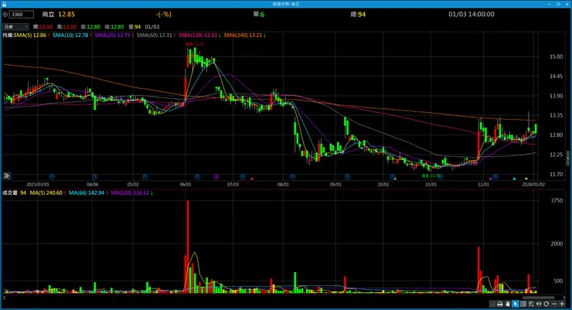Click the blue circle marker near 08/01

(x=292, y=176)
